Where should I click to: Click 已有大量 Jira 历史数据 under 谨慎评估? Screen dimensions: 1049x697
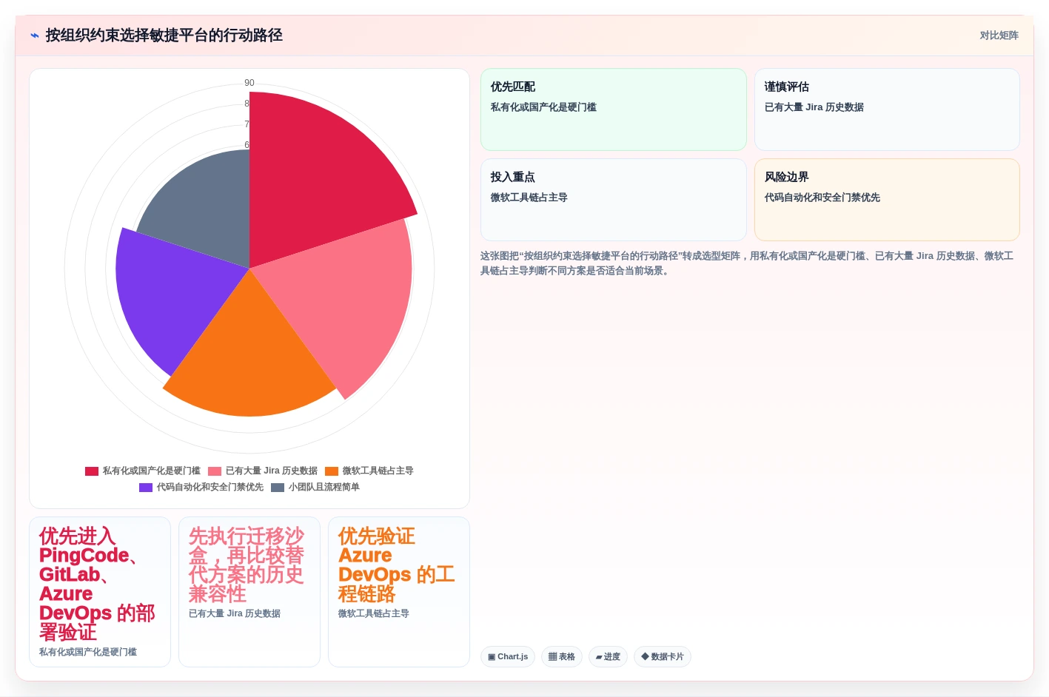[x=814, y=107]
